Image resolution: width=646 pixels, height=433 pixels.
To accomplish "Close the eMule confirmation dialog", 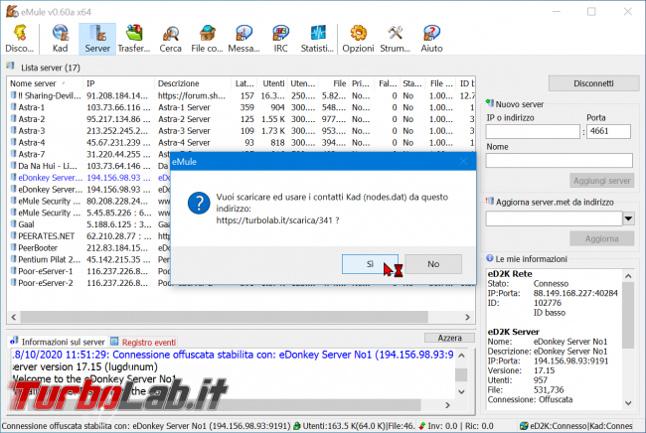I will [x=463, y=162].
